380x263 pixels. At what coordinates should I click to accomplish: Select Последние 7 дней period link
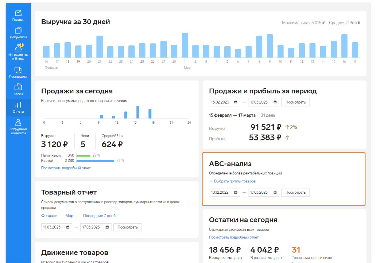99,216
